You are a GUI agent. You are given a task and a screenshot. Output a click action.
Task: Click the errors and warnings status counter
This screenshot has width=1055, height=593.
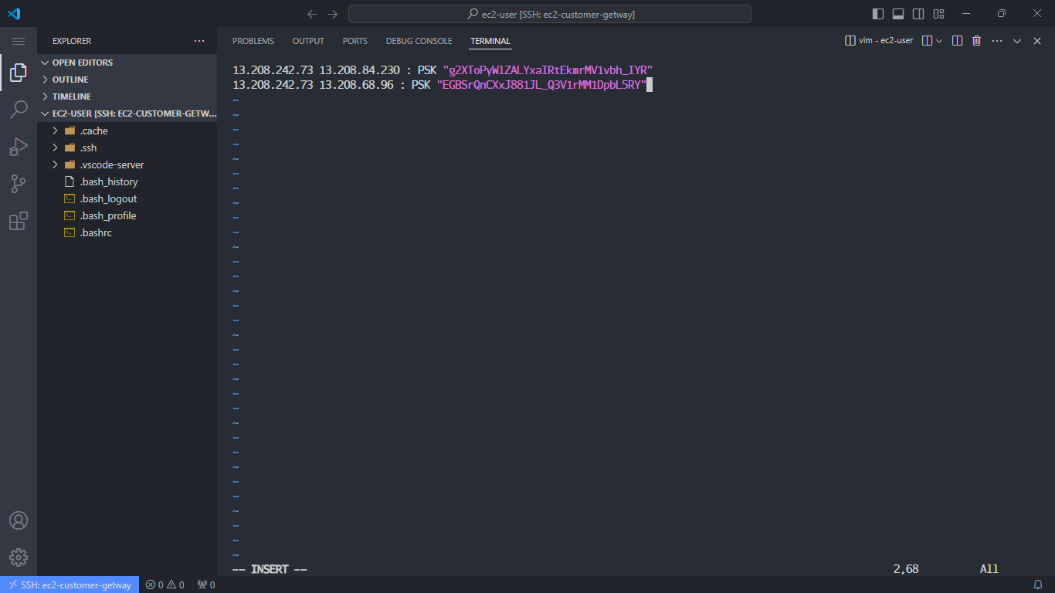coord(164,585)
